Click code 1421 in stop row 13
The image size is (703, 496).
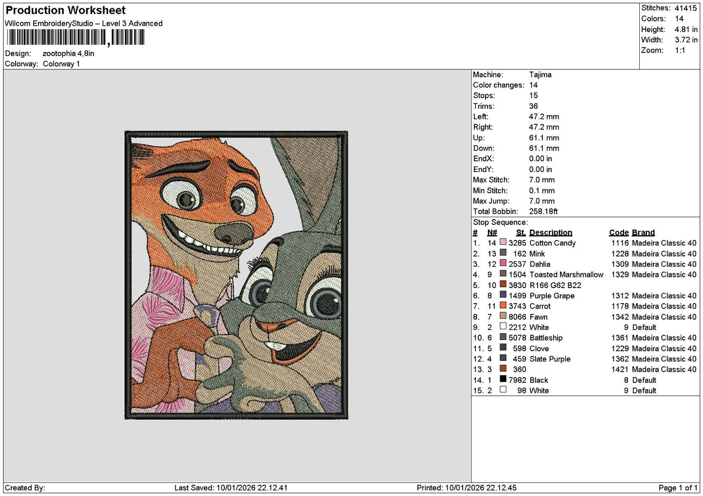click(620, 369)
